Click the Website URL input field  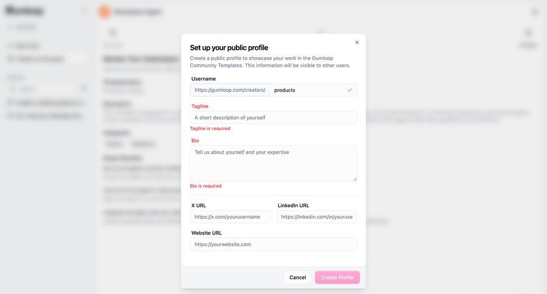pos(273,244)
